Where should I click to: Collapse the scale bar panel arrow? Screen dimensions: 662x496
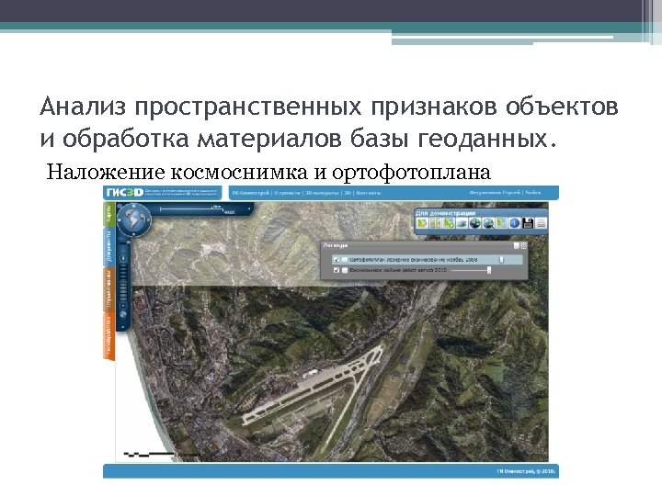(249, 209)
